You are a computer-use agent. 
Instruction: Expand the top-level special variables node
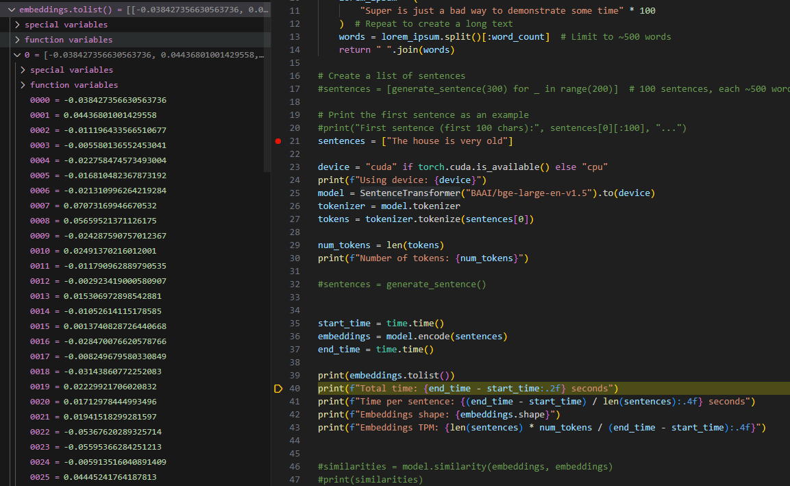(18, 25)
